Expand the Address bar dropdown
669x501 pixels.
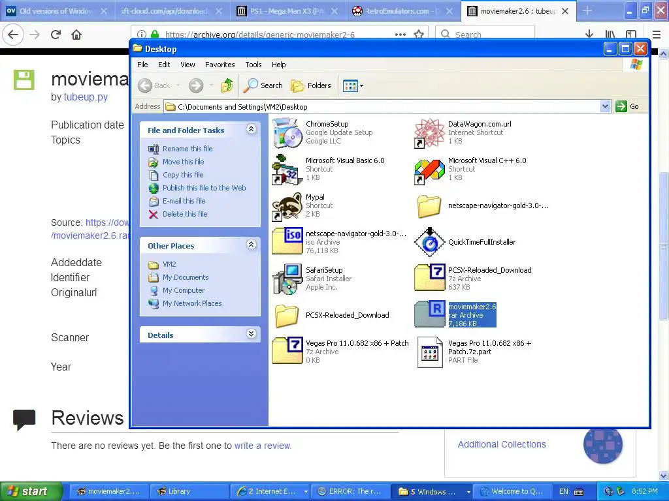tap(605, 106)
